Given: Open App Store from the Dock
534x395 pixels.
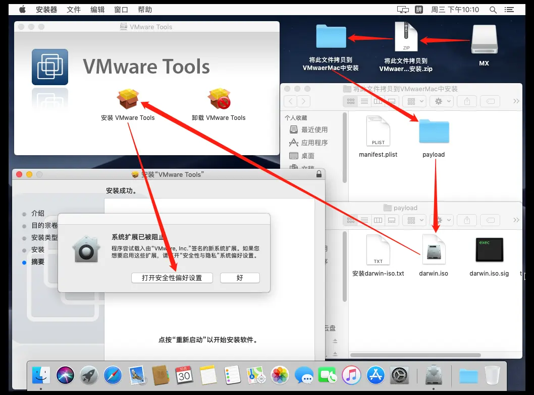Looking at the screenshot, I should click(376, 375).
